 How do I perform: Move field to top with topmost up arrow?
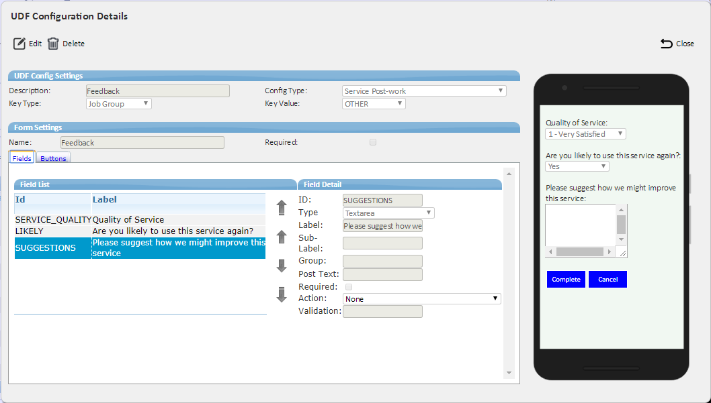pos(282,208)
